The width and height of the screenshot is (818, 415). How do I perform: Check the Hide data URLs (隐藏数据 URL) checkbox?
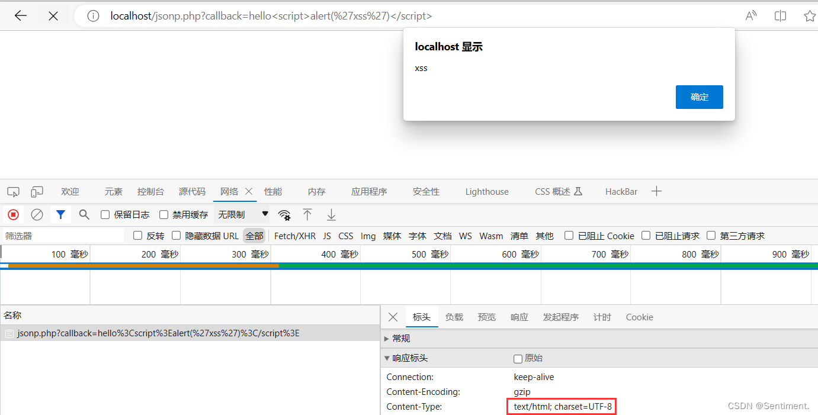(x=176, y=236)
